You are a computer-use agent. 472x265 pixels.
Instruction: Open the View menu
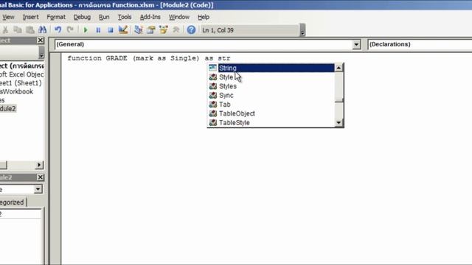click(8, 17)
